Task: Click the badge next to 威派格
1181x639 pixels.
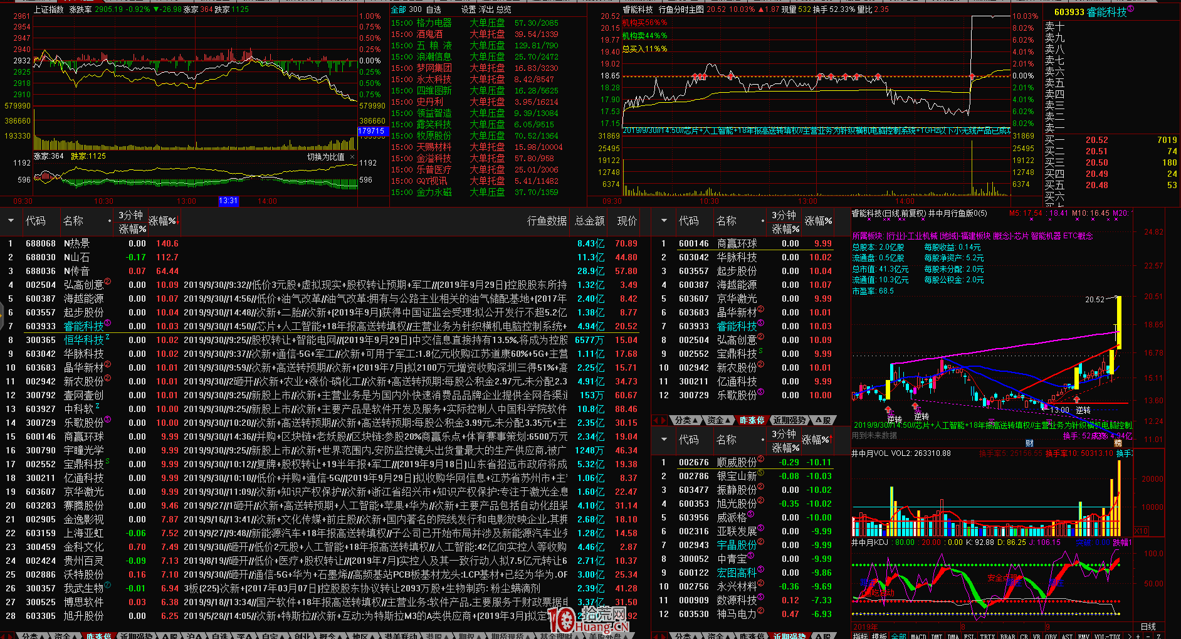Action: [750, 514]
